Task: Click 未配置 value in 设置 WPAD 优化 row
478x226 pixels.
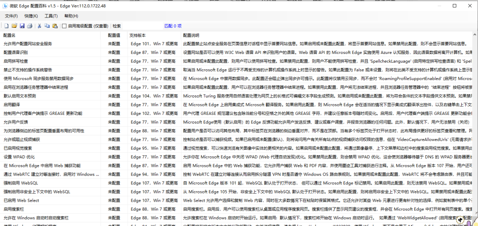Action: [x=114, y=157]
